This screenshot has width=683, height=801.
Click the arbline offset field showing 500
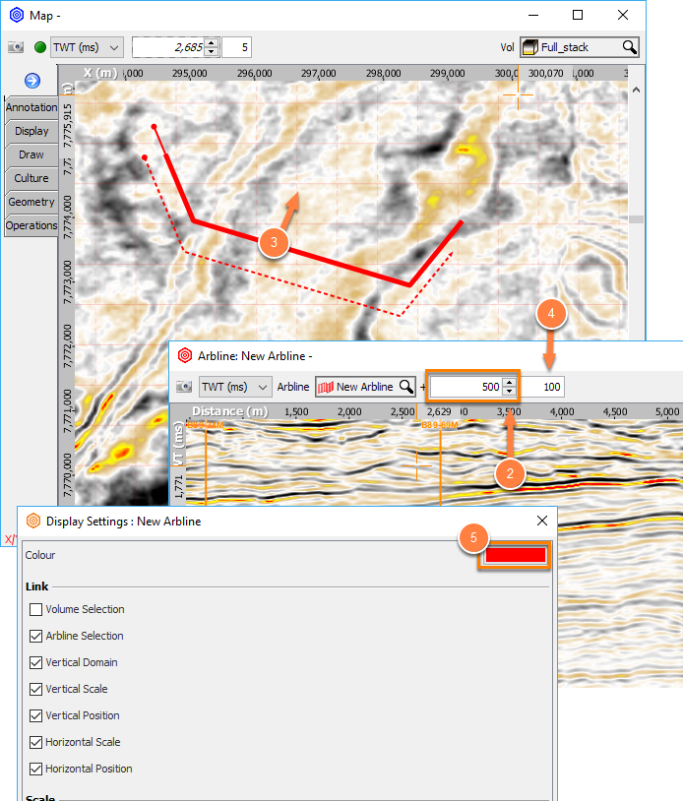pos(466,387)
